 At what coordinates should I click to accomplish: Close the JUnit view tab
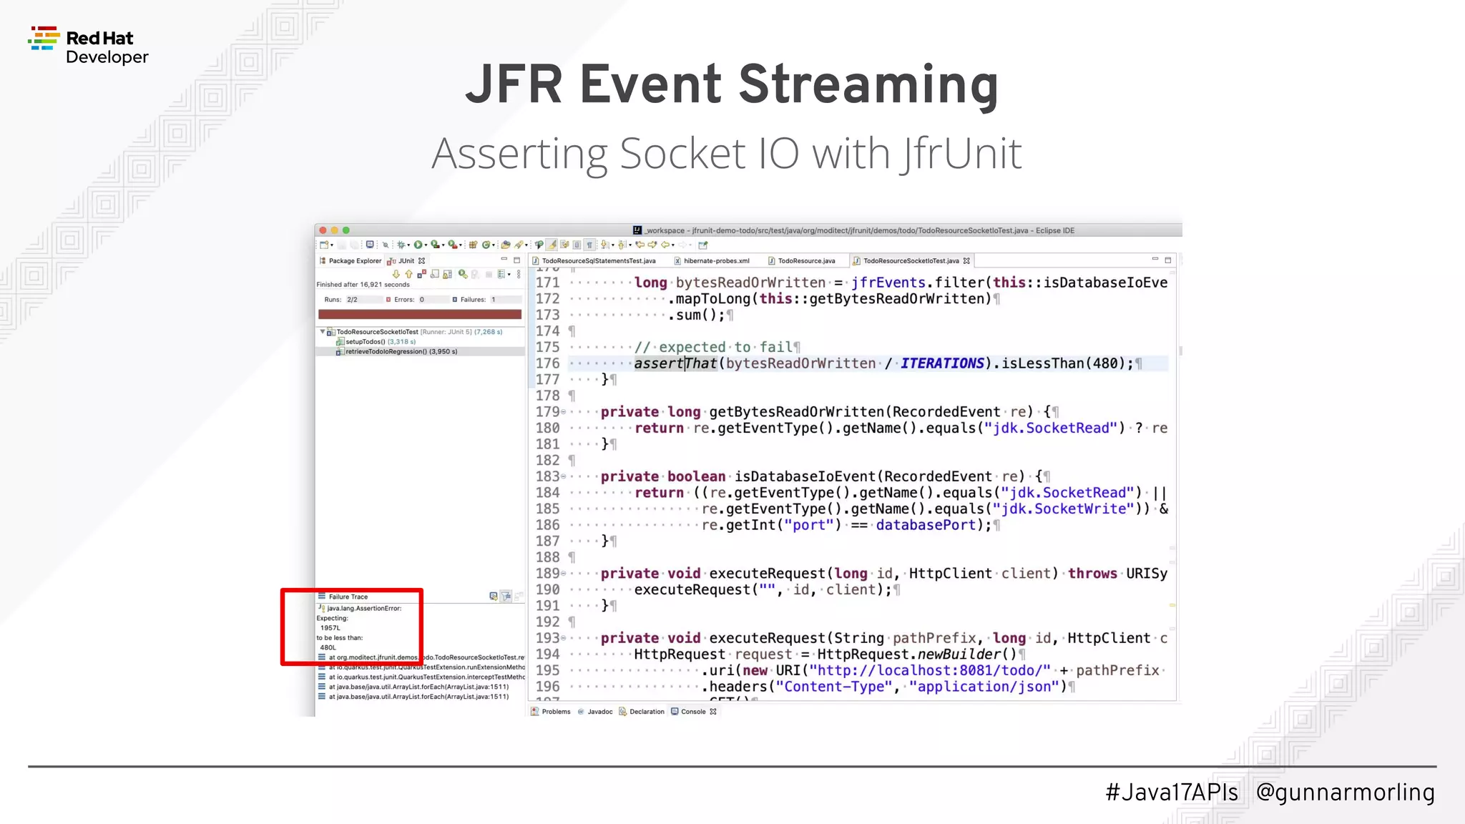pos(421,261)
